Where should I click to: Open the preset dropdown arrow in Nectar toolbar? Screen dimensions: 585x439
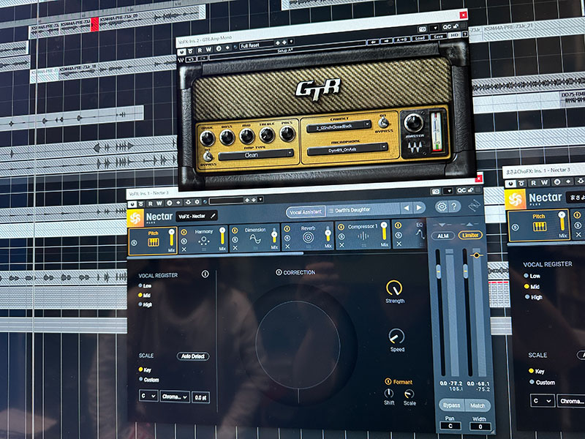pyautogui.click(x=260, y=199)
